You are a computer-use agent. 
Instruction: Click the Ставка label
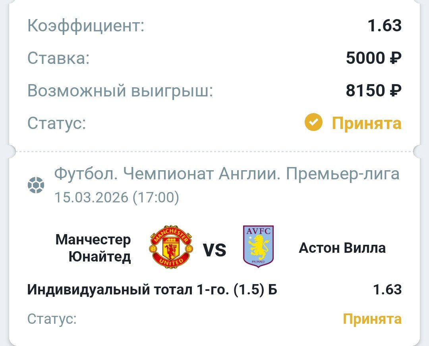[x=58, y=59]
